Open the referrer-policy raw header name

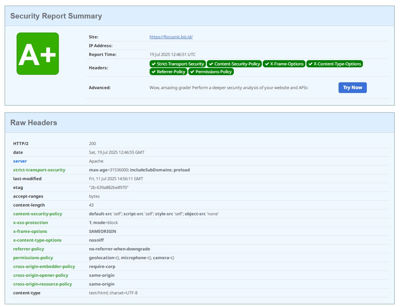[29, 249]
